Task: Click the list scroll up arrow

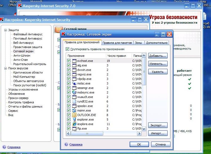Action: pos(144,55)
